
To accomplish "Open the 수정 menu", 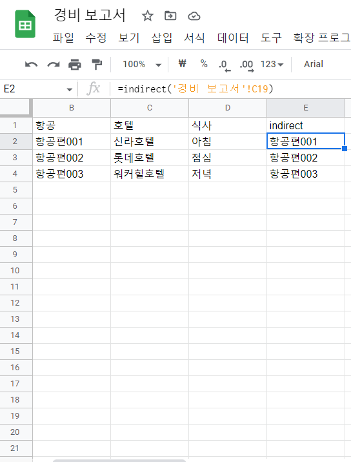I will pyautogui.click(x=96, y=37).
